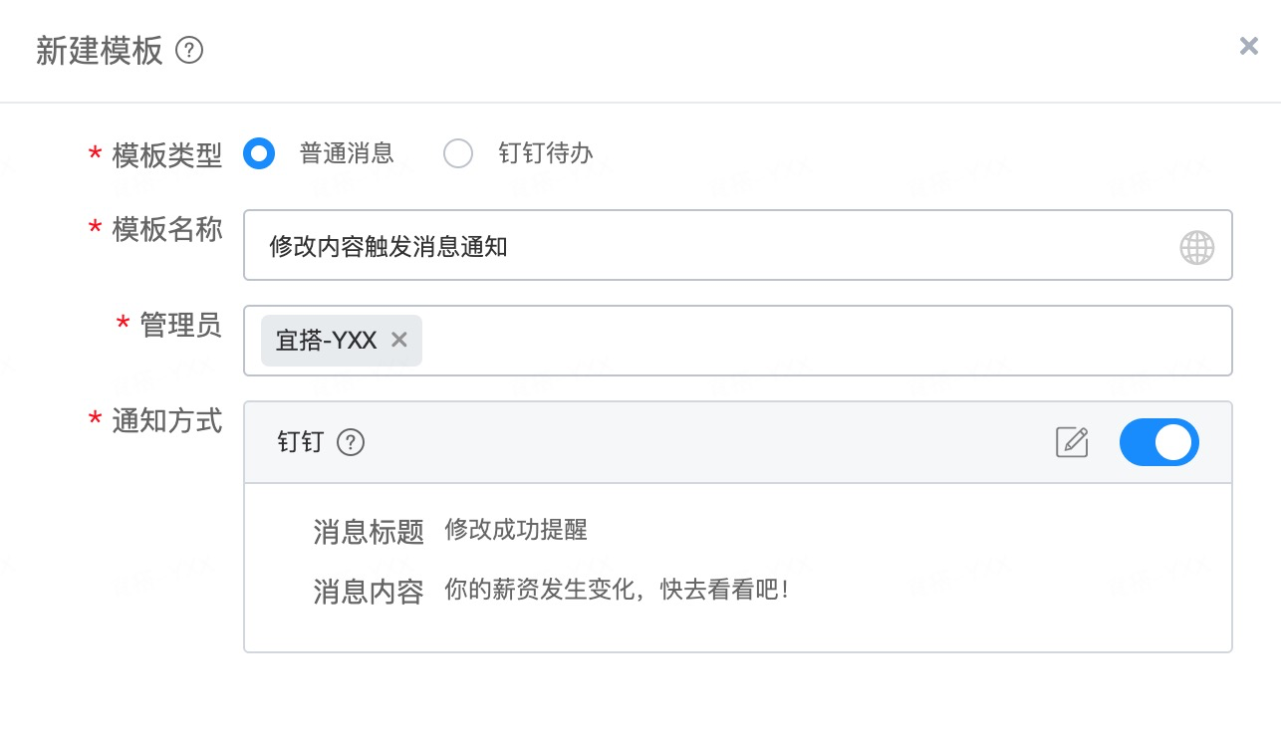Screen dimensions: 1281x737
Task: Open the globe language icon in 模板名称
Action: click(x=1197, y=247)
